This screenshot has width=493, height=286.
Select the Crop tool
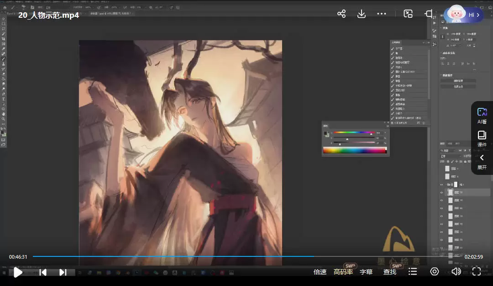tap(4, 39)
